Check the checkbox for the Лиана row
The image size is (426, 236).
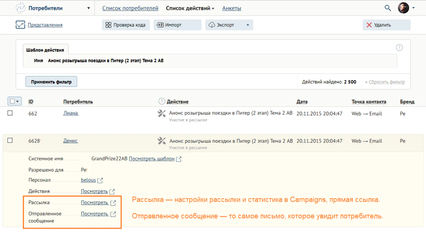tap(10, 113)
